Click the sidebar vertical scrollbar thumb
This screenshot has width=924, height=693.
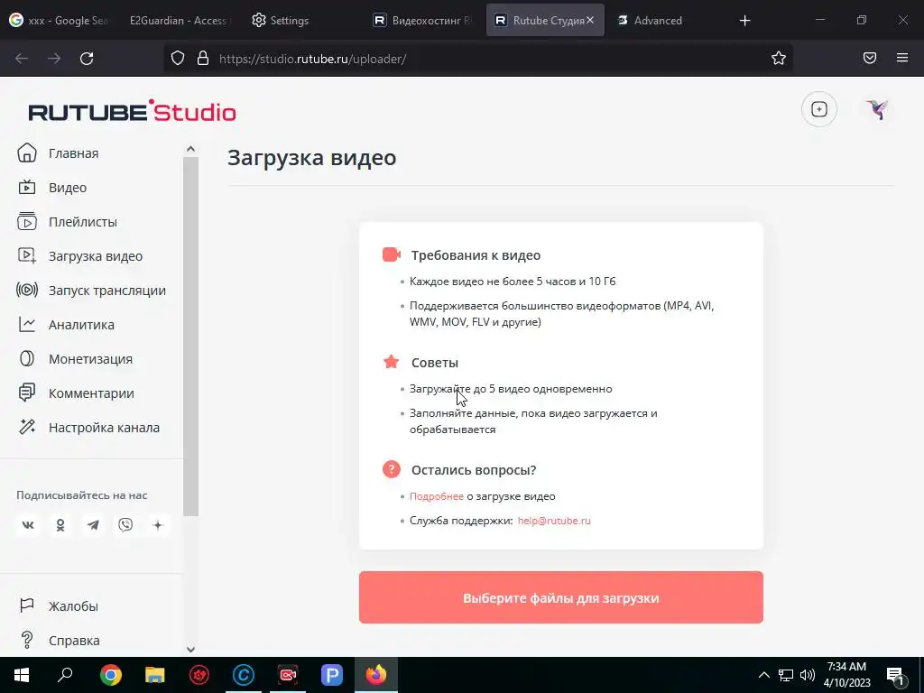pos(190,337)
